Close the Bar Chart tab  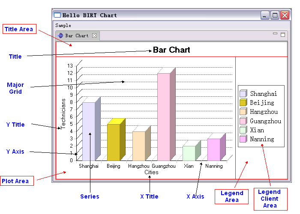point(94,36)
